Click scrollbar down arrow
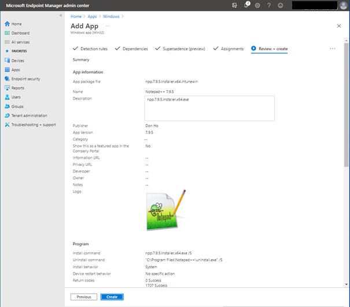 coord(346,284)
